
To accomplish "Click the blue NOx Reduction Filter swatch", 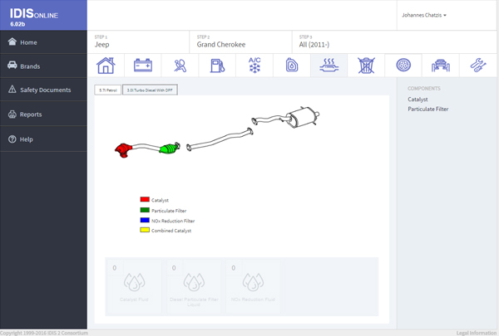I will (145, 220).
